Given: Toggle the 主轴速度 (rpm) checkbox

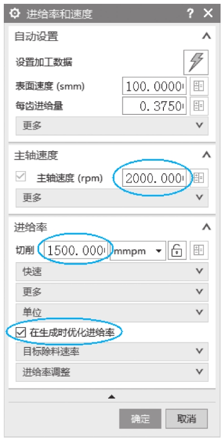Looking at the screenshot, I should pos(21,177).
